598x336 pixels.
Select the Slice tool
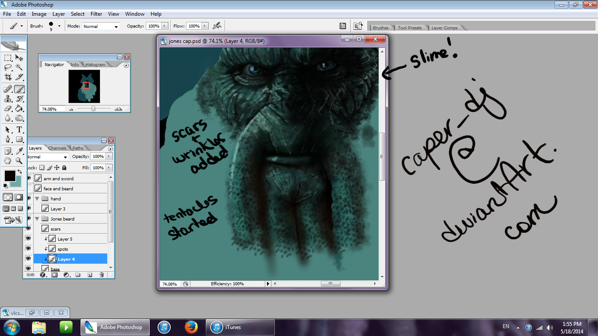click(19, 77)
